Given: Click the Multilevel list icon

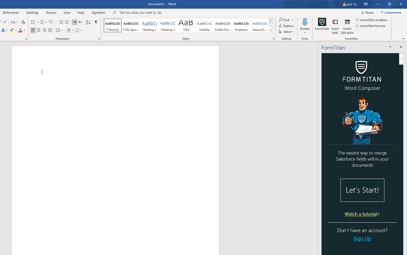Looking at the screenshot, I should coord(50,22).
